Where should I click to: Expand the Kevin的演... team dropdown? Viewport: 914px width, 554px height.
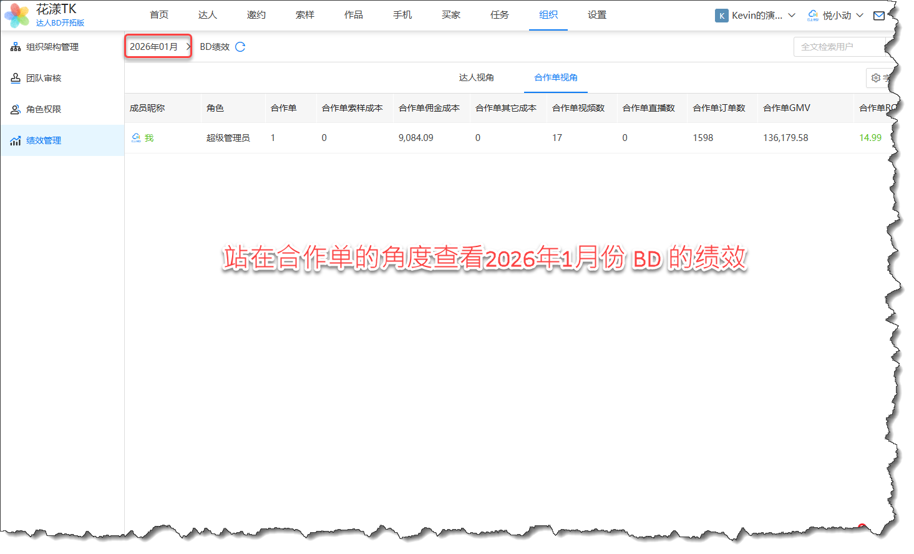(791, 16)
